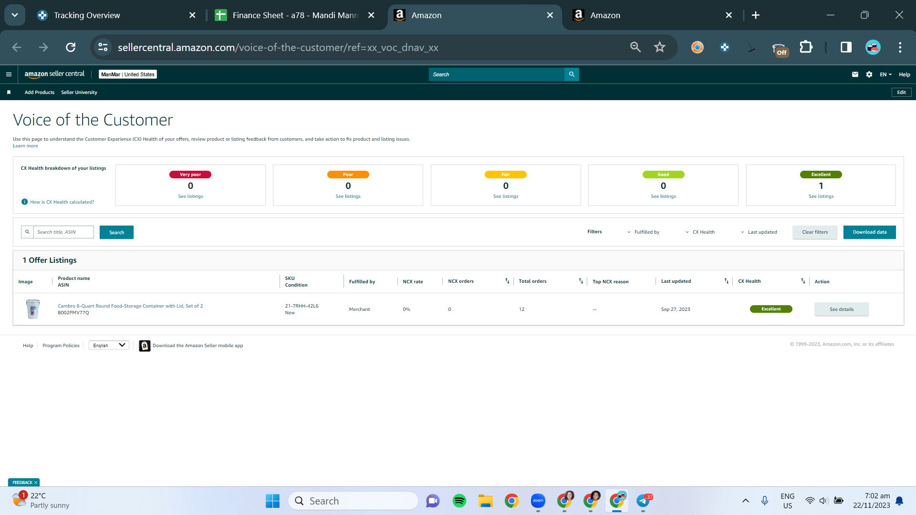916x515 pixels.
Task: Click the Amazon Seller mobile app icon
Action: point(145,346)
